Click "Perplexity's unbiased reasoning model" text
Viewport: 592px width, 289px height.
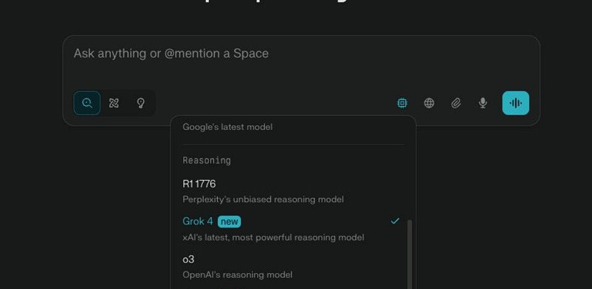[263, 199]
